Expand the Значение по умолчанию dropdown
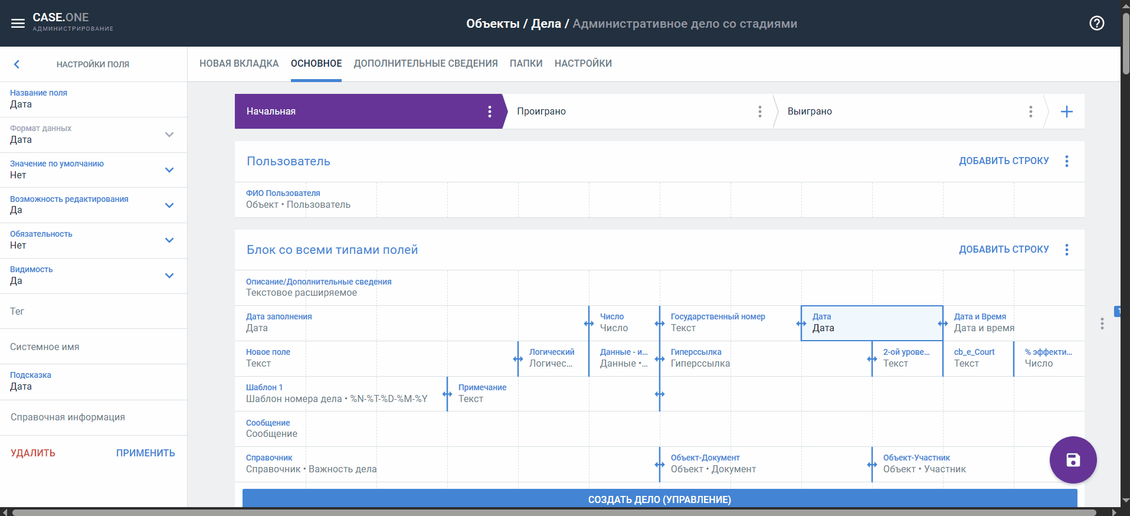Screen dimensions: 1130x516 (169, 170)
